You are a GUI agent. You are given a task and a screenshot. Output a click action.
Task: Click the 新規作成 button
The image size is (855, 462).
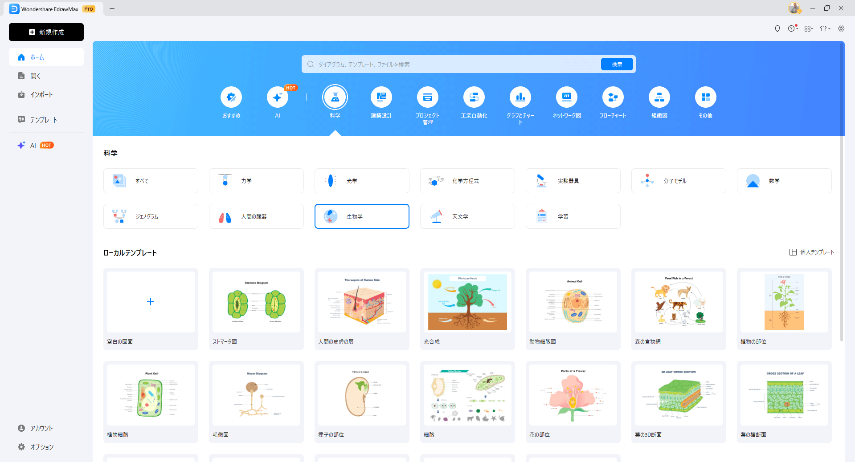[46, 32]
